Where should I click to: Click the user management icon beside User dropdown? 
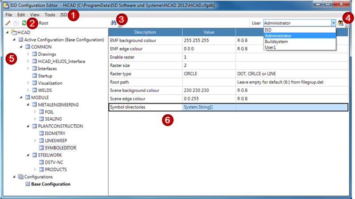point(341,23)
